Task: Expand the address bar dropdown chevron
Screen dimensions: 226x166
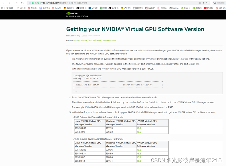Action: 207,3
